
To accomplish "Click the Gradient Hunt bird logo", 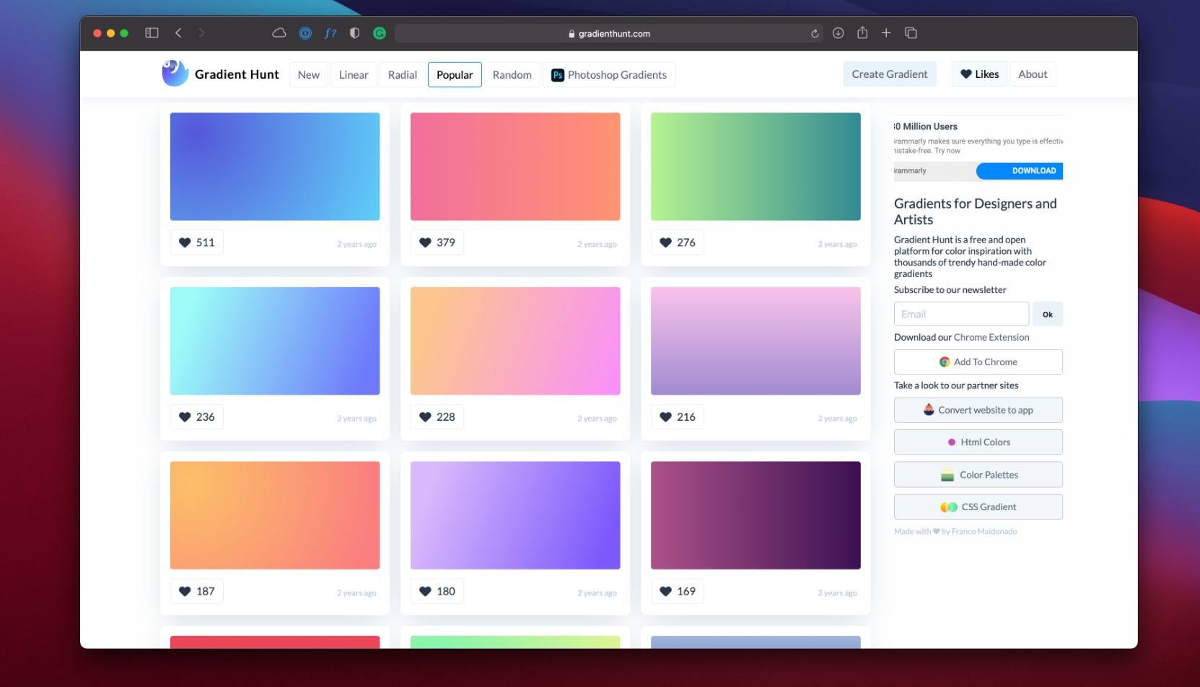I will 175,73.
